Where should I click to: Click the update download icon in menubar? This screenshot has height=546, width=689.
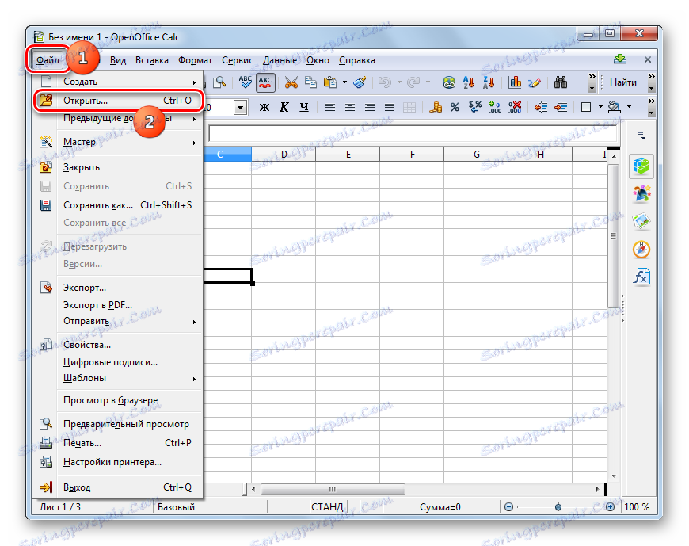(620, 59)
